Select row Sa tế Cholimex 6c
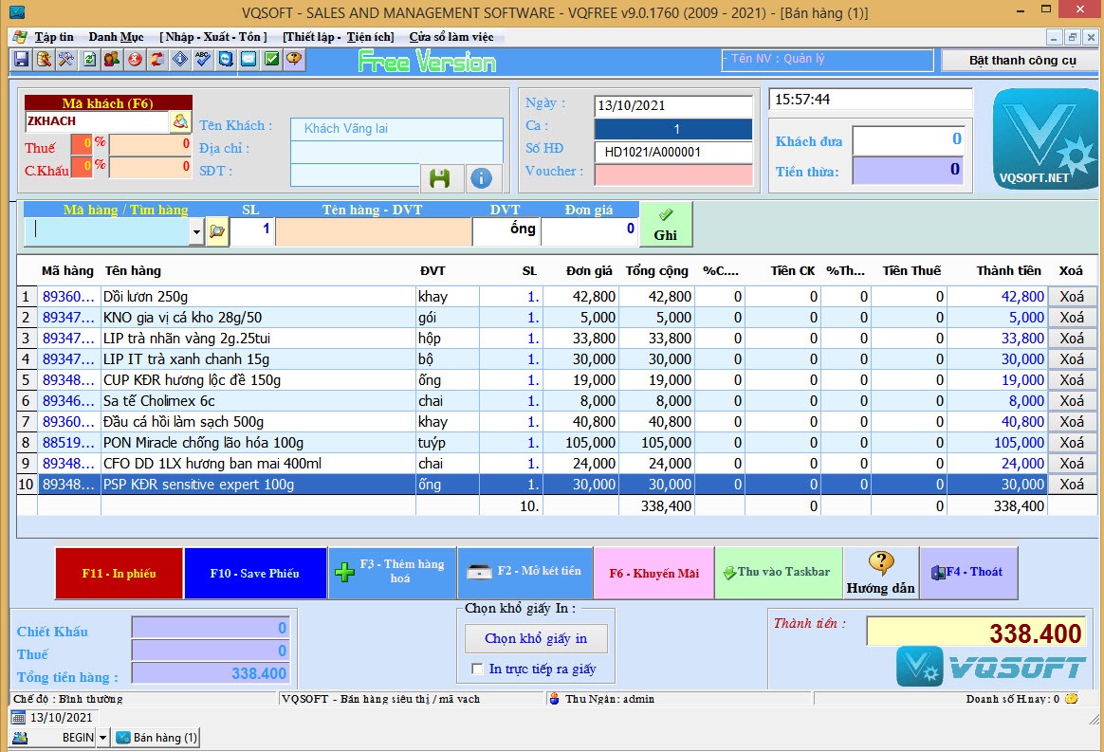The width and height of the screenshot is (1104, 752). pos(556,401)
